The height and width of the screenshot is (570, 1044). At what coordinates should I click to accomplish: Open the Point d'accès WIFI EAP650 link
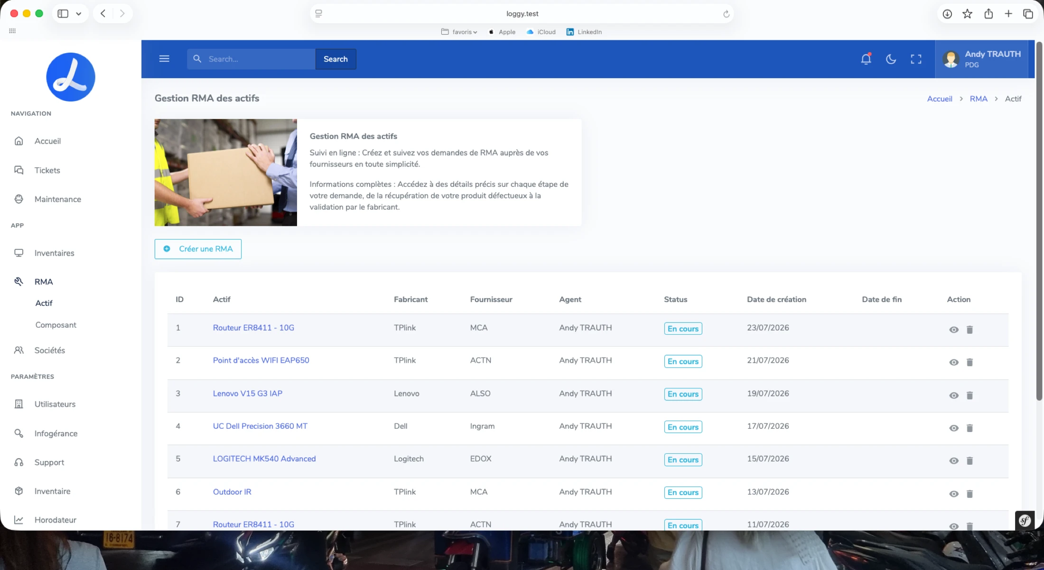[x=261, y=360]
